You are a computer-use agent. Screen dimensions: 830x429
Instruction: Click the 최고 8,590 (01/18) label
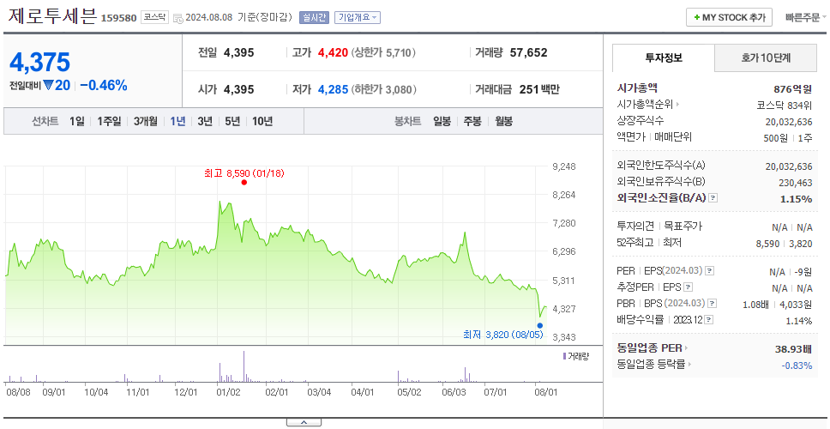coord(244,173)
